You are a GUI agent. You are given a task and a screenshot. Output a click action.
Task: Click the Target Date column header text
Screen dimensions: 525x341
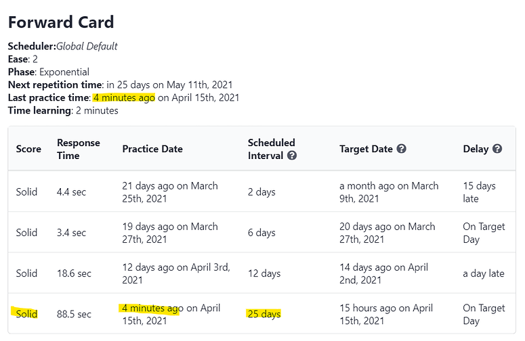click(366, 149)
